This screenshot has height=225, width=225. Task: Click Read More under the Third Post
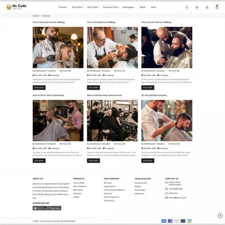tap(93, 87)
